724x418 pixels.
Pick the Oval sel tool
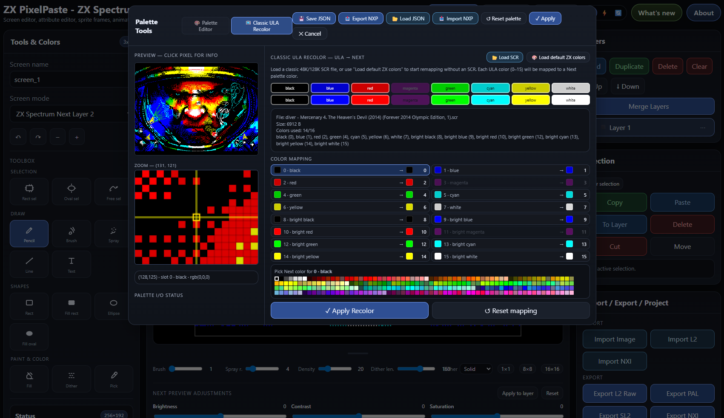(72, 191)
